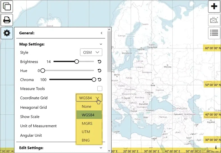Click Stockholm on the map
The image size is (221, 153).
coord(127,53)
